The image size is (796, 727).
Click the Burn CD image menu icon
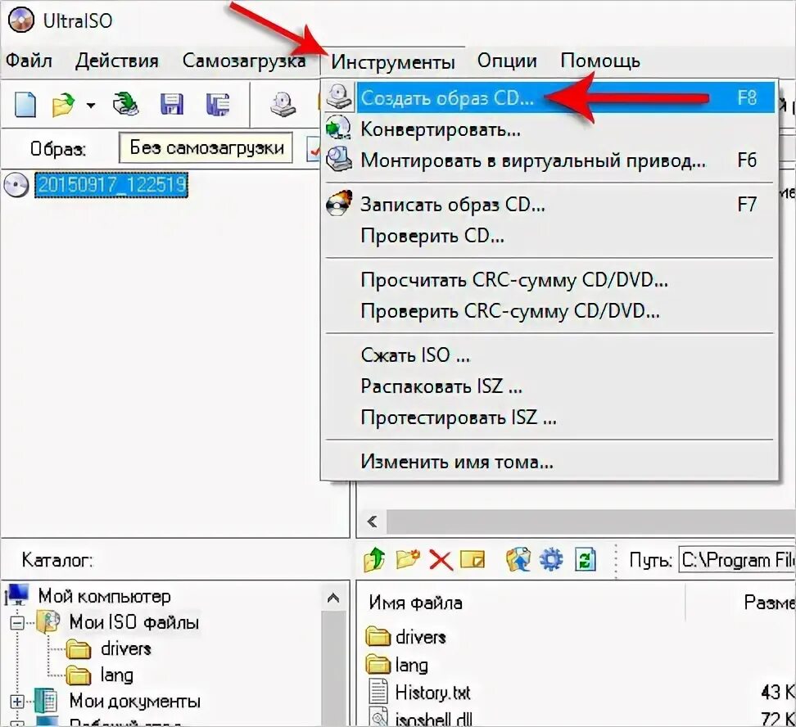coord(338,204)
